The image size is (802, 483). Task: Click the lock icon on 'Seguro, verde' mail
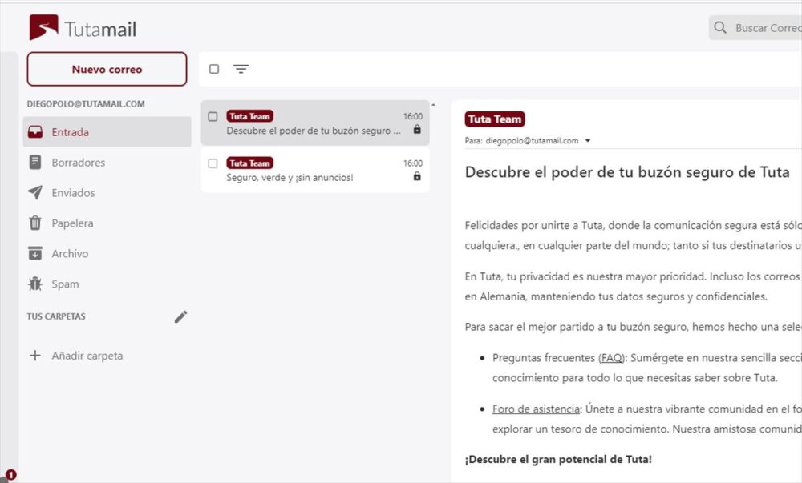coord(417,176)
